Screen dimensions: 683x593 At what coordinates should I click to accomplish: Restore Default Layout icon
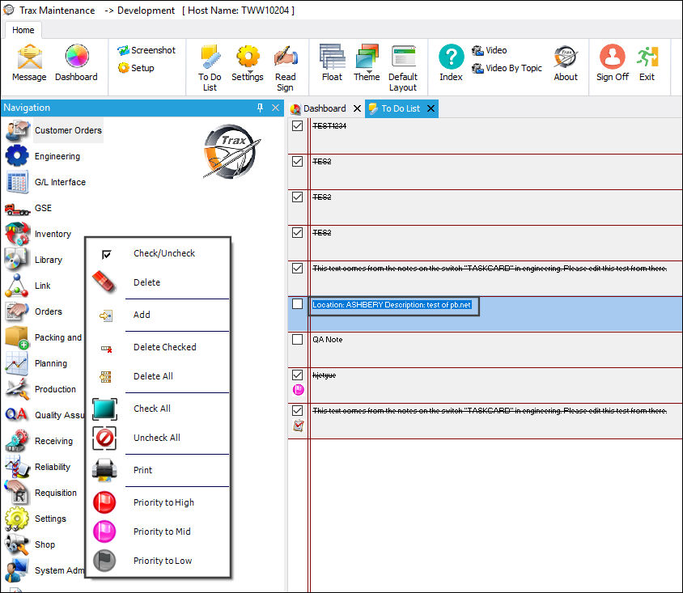click(403, 68)
